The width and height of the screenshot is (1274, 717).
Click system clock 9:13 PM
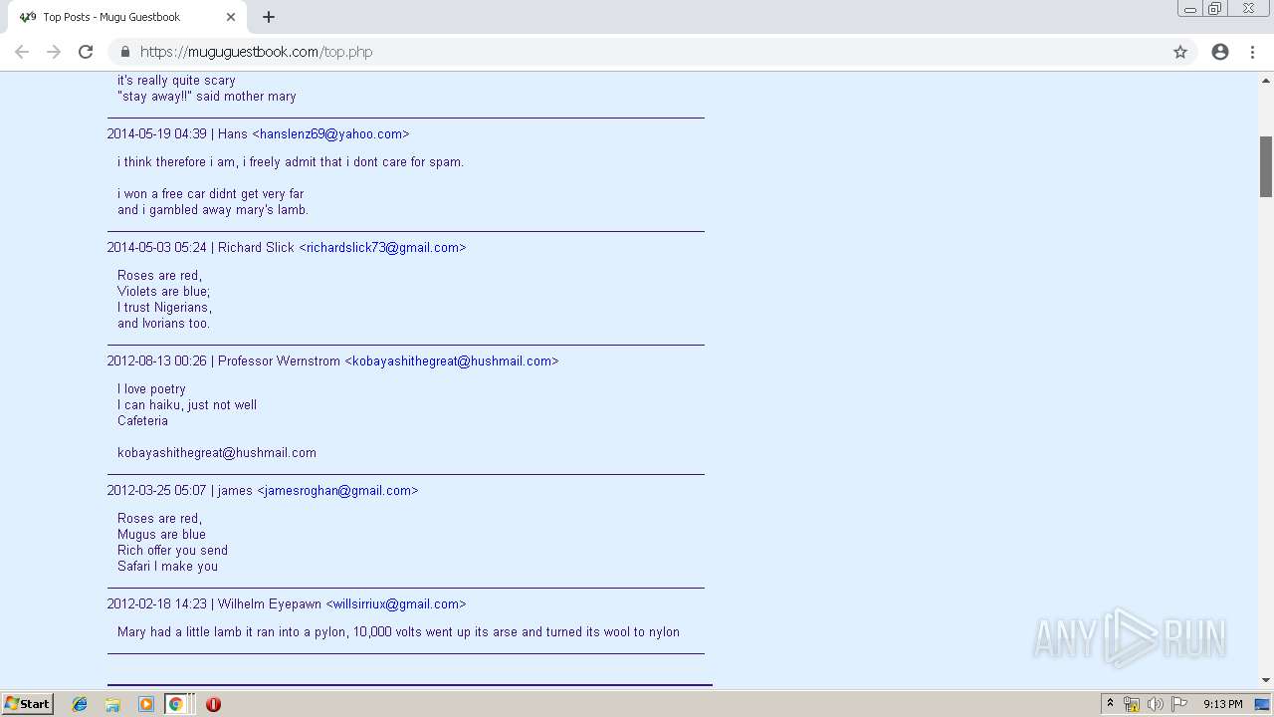click(1222, 704)
